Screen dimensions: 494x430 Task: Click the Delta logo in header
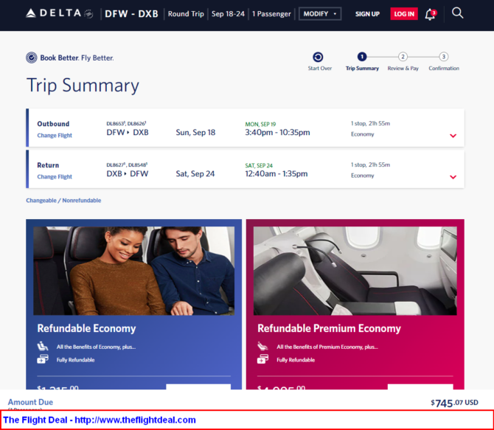coord(59,13)
